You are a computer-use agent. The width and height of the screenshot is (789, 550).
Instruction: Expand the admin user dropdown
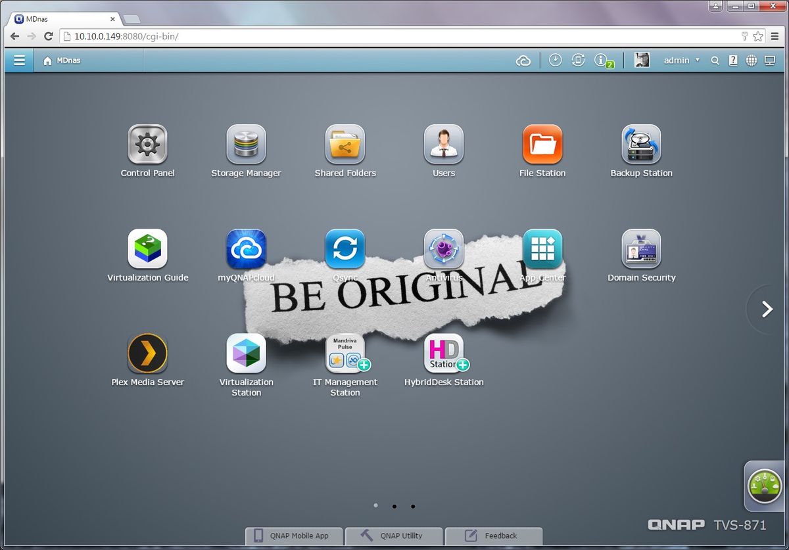click(681, 60)
